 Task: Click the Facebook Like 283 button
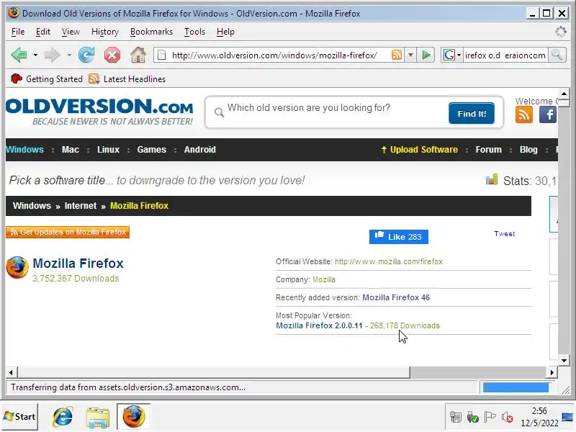tap(399, 237)
